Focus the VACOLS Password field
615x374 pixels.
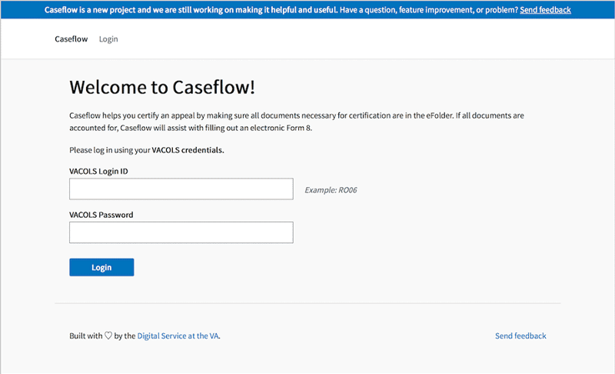coord(181,232)
